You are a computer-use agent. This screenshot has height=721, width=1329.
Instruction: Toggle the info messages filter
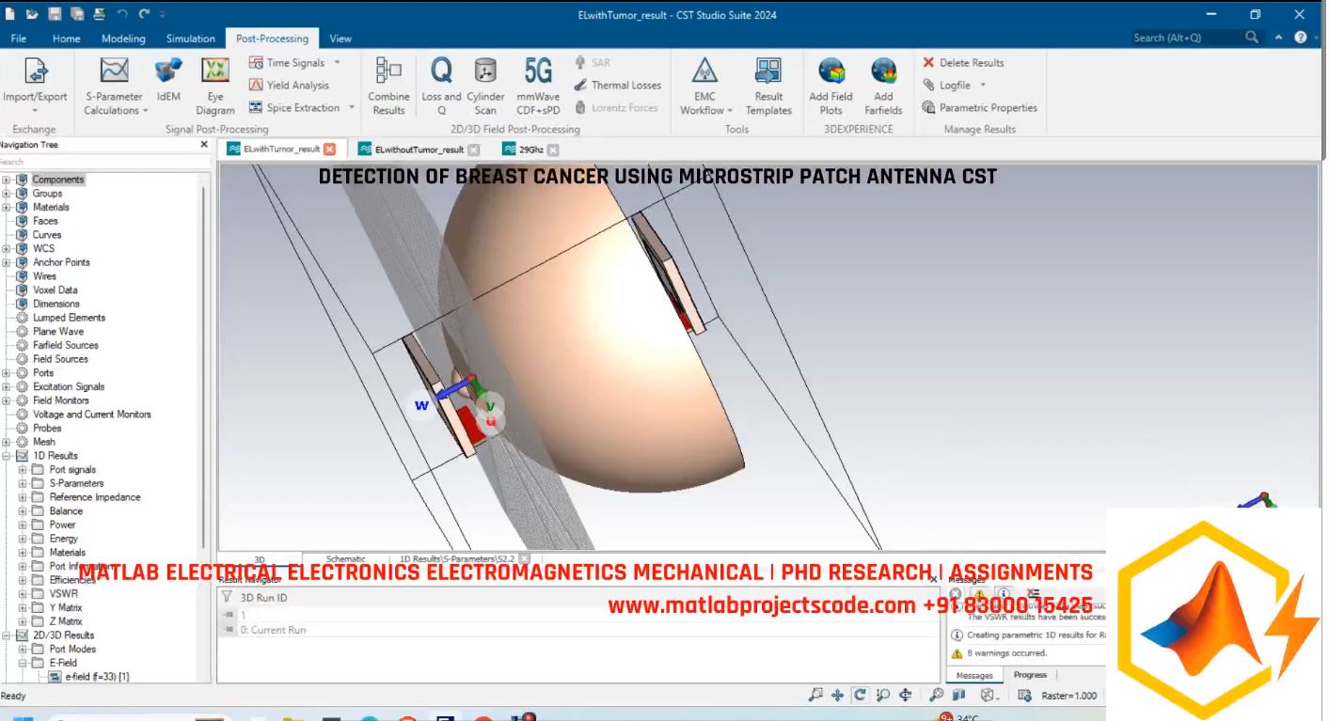click(x=1003, y=592)
